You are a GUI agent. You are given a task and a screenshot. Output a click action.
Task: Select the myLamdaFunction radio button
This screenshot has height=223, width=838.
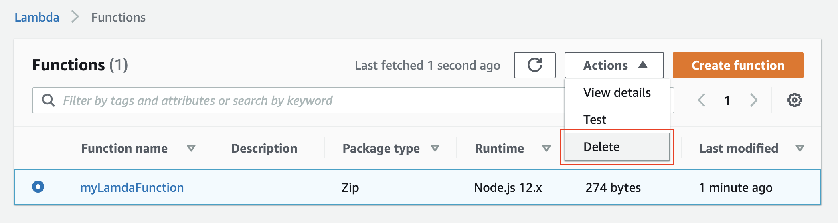pyautogui.click(x=38, y=187)
